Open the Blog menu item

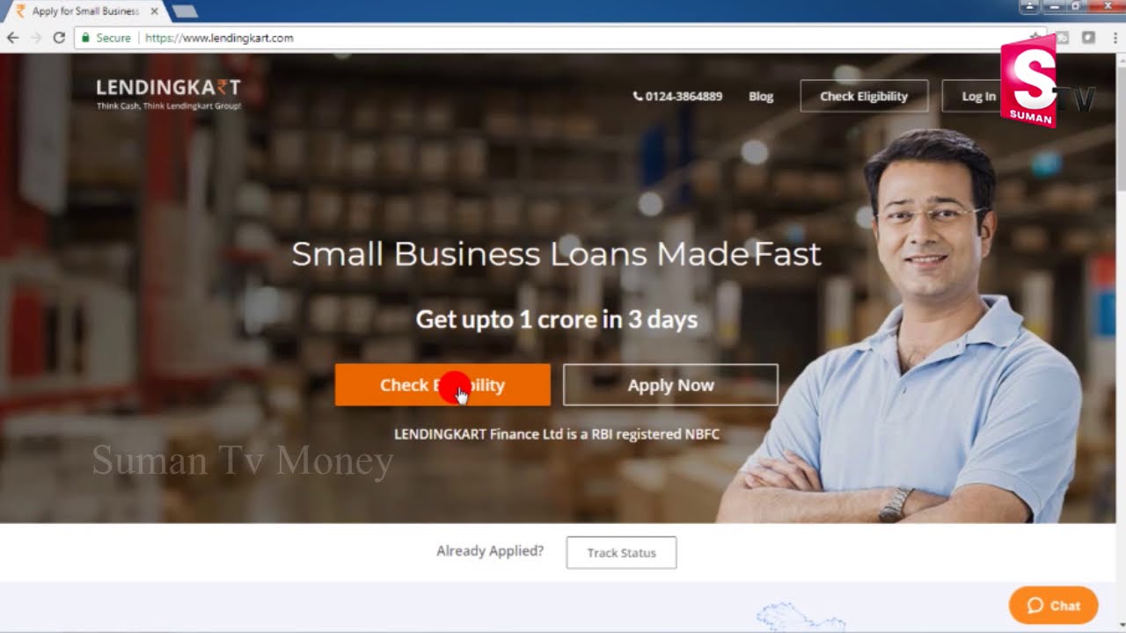[x=761, y=97]
